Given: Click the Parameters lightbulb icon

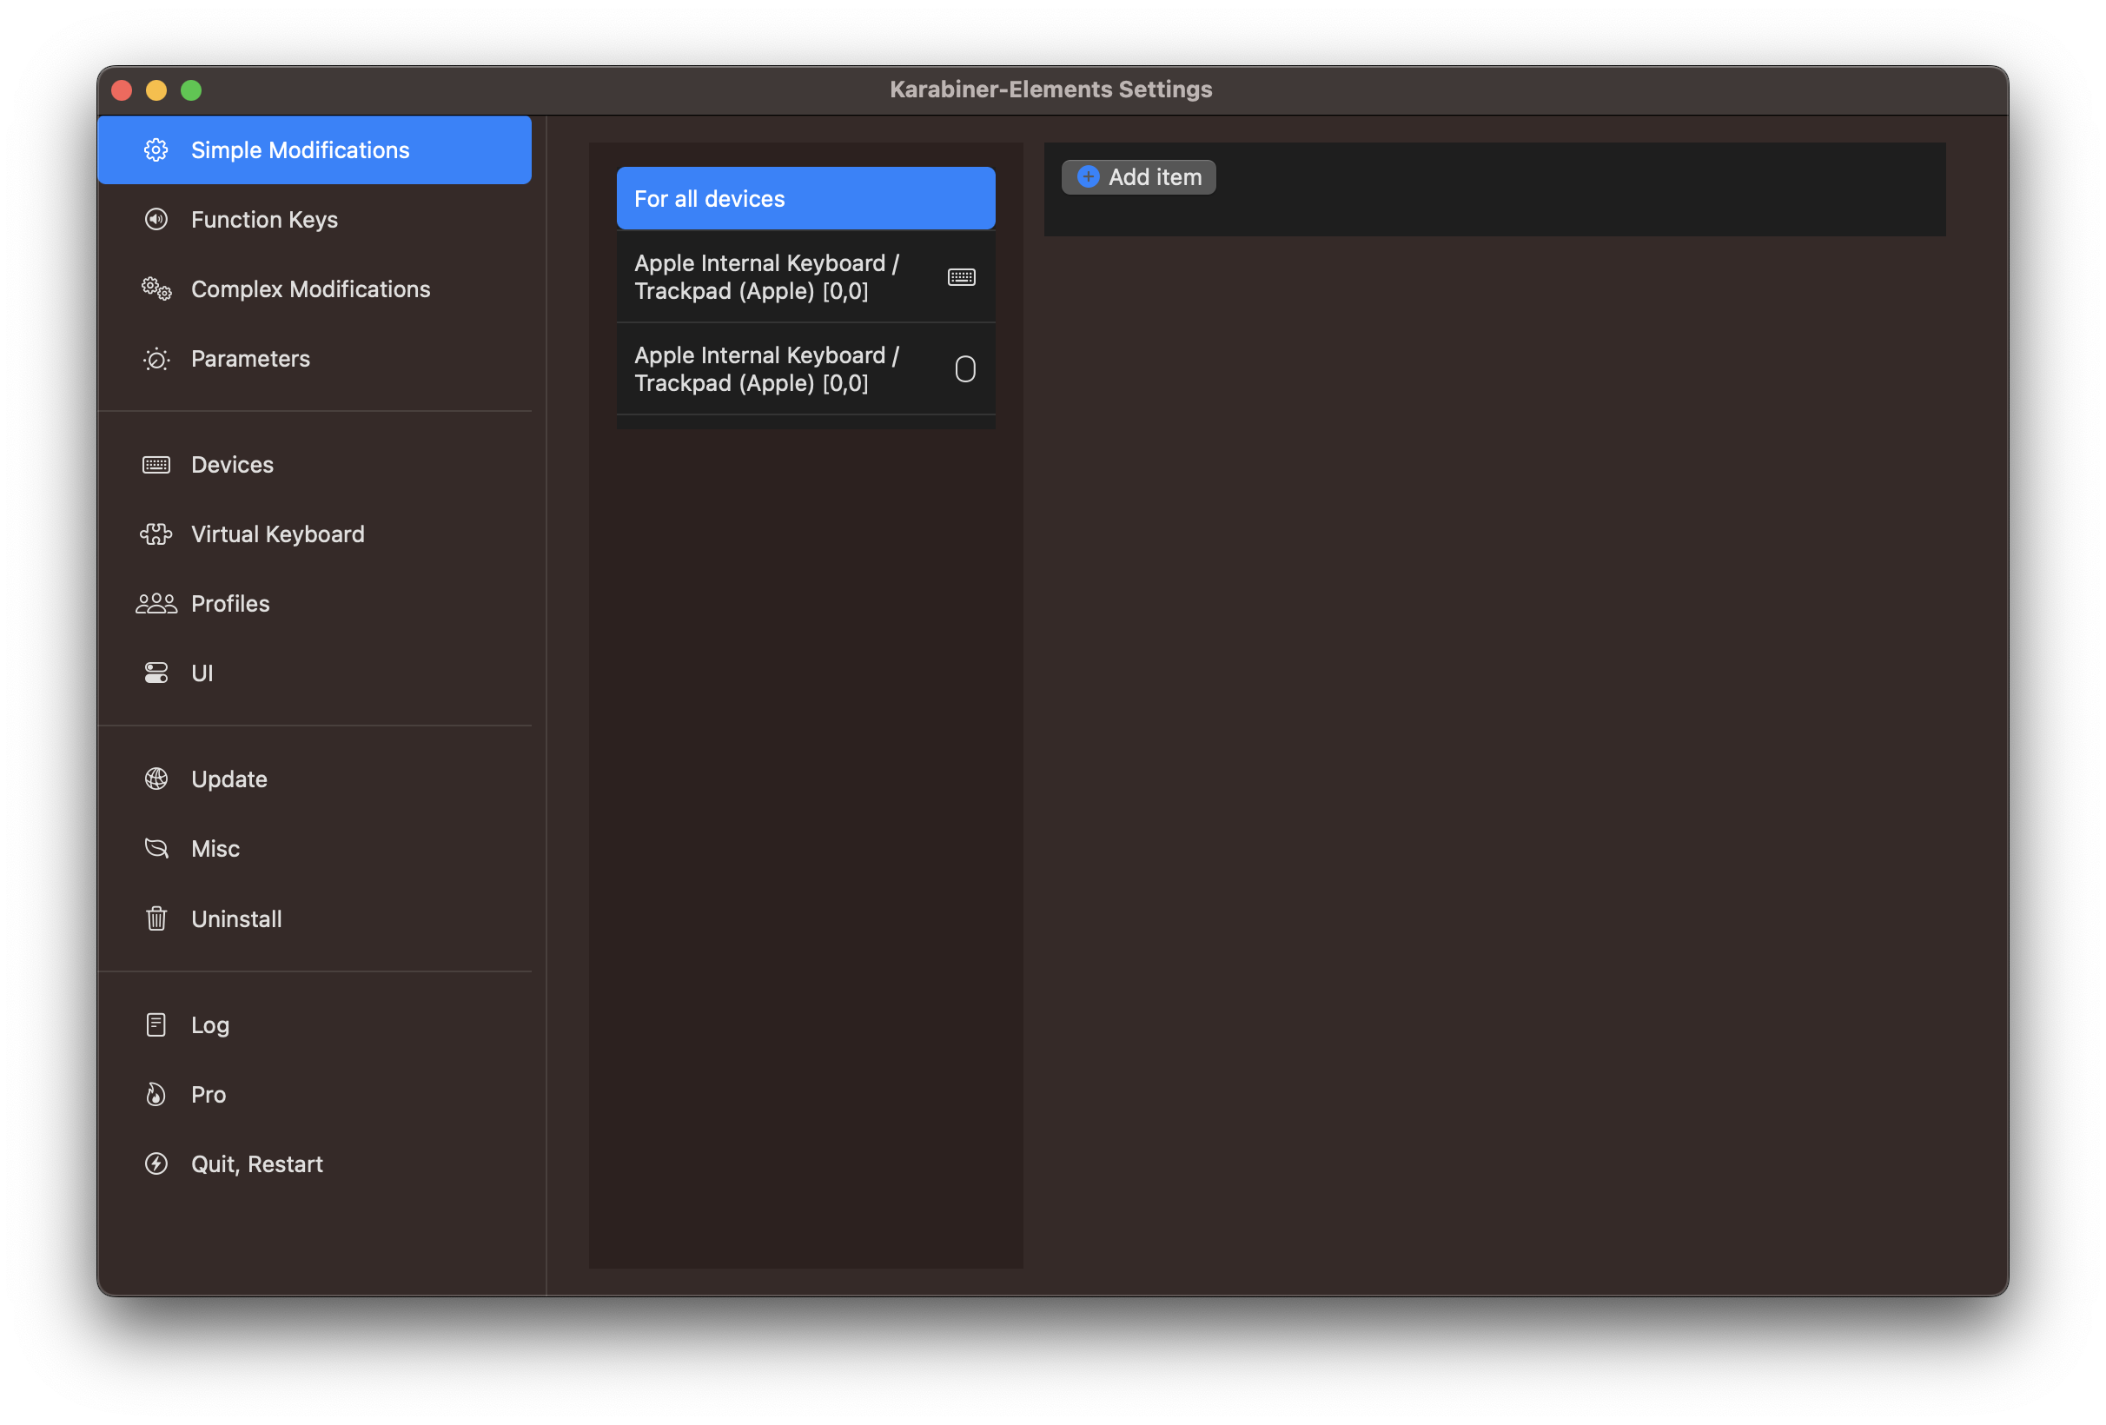Looking at the screenshot, I should point(156,359).
